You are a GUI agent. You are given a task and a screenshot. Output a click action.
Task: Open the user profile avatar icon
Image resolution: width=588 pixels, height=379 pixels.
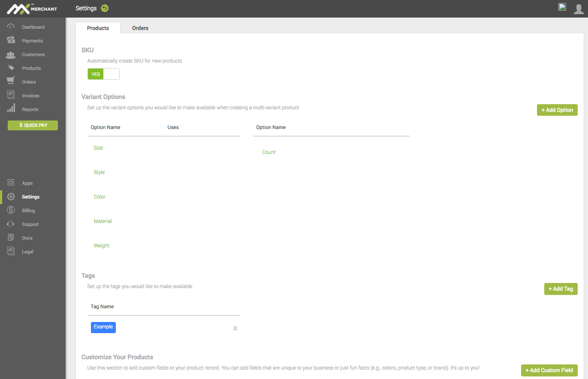pos(579,9)
